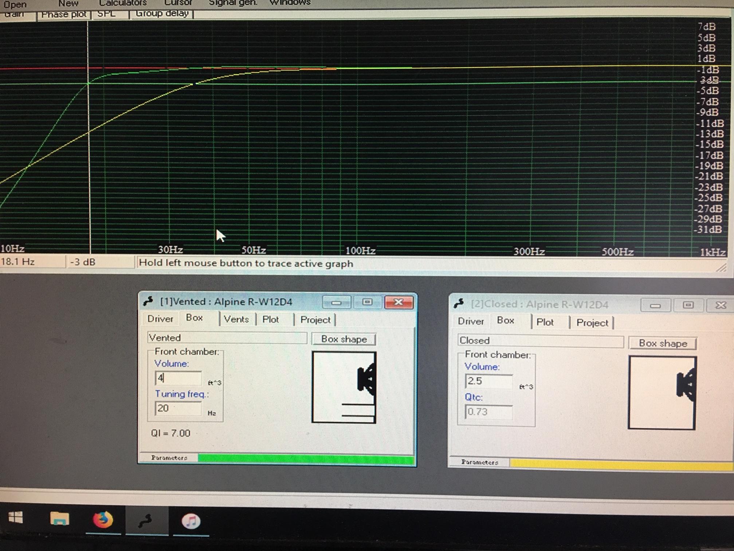Click the status bar hint text
The height and width of the screenshot is (551, 734).
click(246, 263)
